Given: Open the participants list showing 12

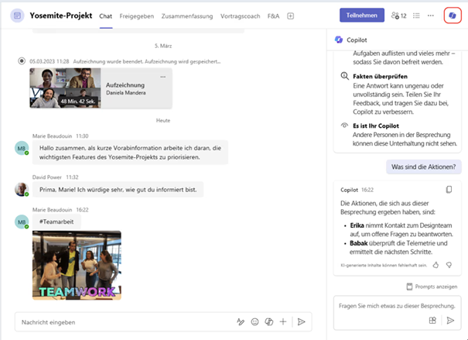Looking at the screenshot, I should [x=399, y=15].
